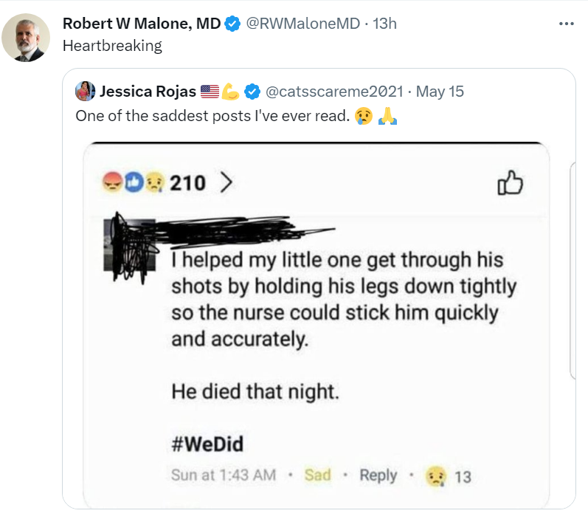Viewport: 588px width, 519px height.
Task: Open the three-dot more options menu
Action: (567, 24)
